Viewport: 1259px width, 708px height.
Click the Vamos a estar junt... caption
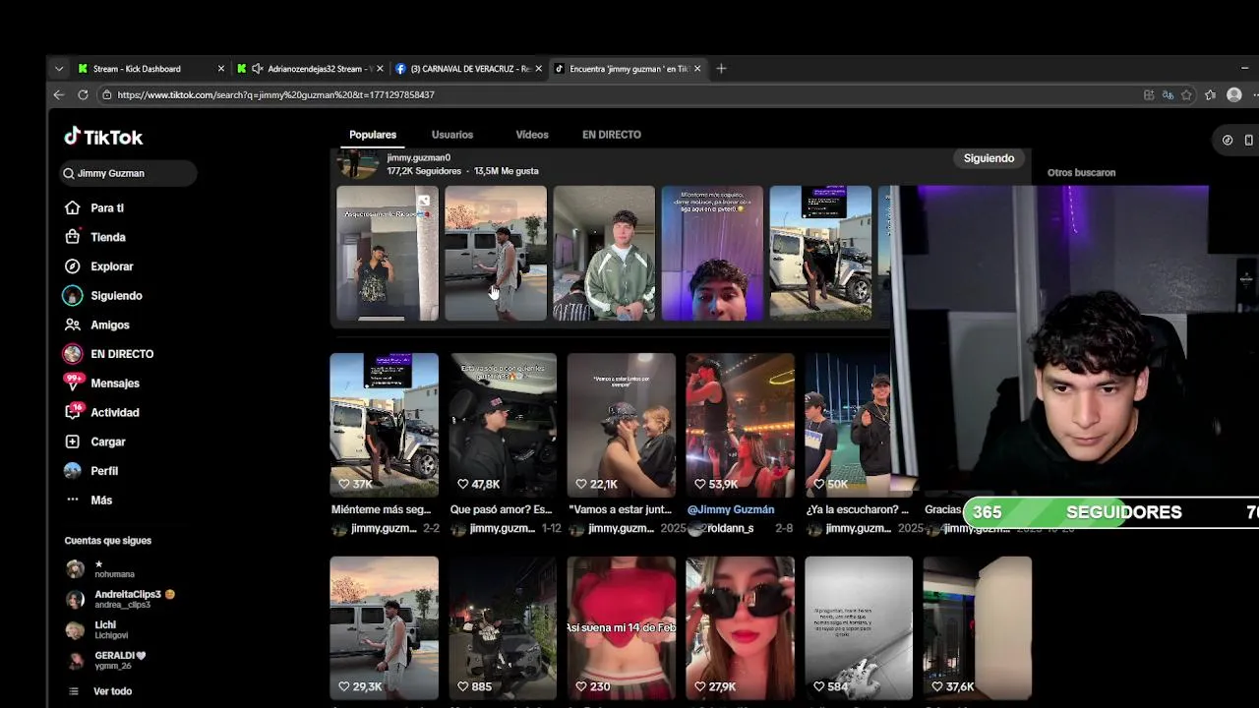(x=620, y=509)
